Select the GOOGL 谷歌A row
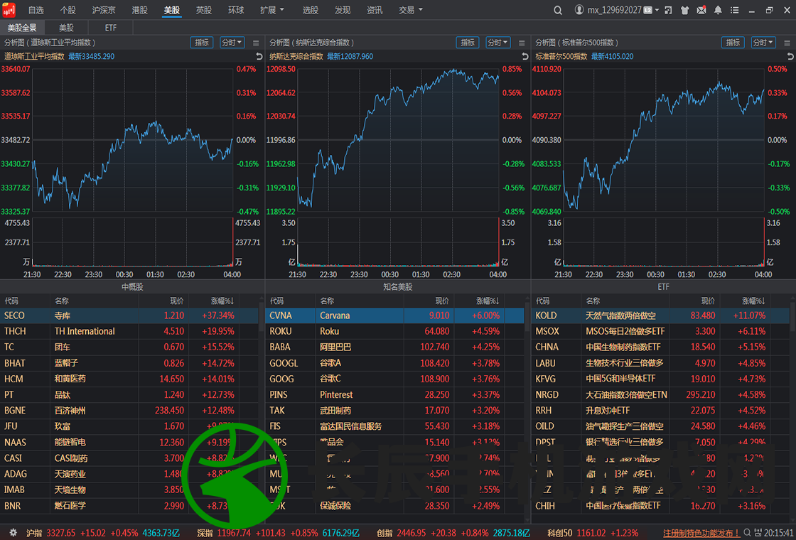 click(395, 363)
